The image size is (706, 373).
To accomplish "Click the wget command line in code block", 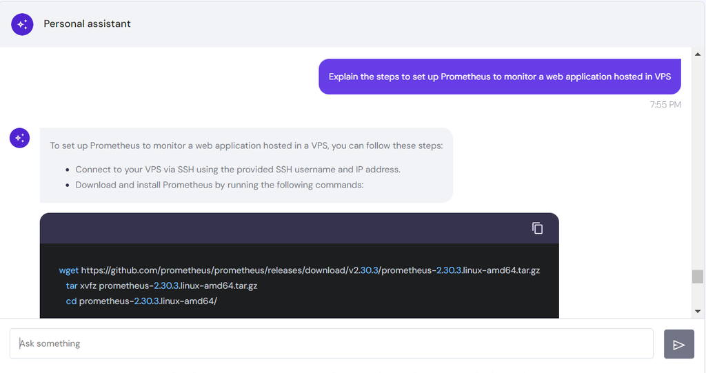I will coord(299,270).
